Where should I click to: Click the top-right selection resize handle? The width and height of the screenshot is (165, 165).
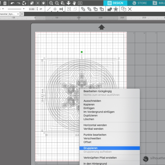tap(119, 58)
